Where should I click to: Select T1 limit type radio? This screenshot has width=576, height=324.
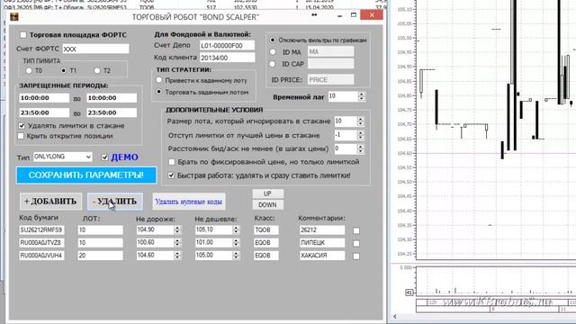point(64,70)
